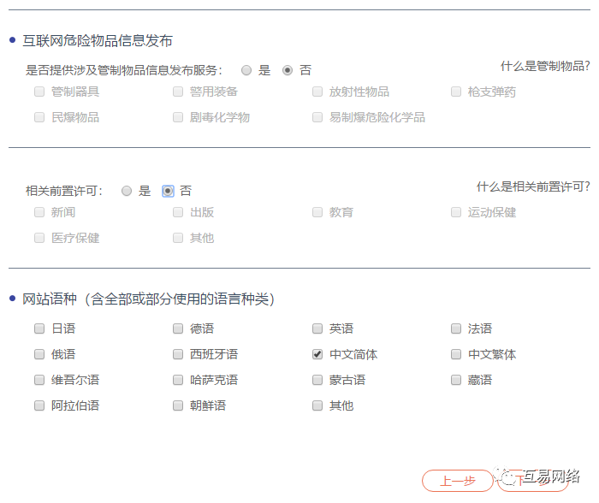Tick the 英语 language checkbox

tap(317, 328)
